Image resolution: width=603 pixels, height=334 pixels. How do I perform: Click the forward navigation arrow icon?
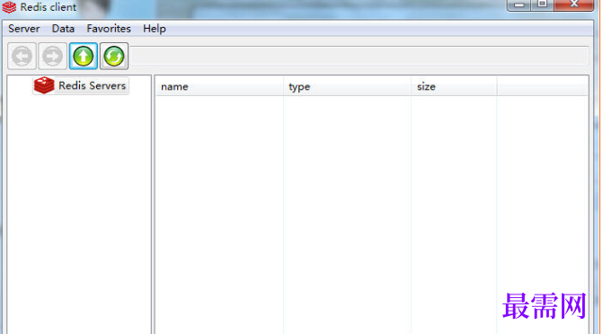(53, 56)
